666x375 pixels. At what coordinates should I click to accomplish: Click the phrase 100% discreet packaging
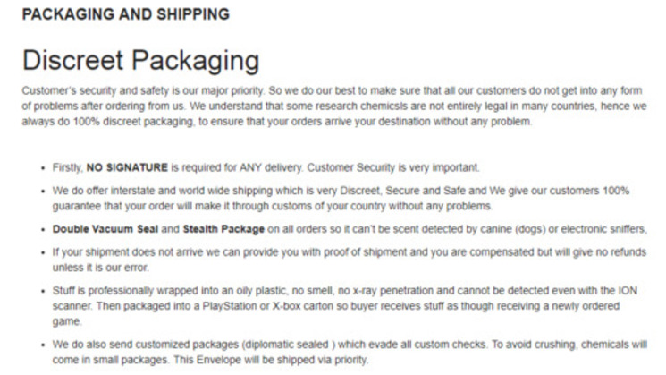coord(119,120)
